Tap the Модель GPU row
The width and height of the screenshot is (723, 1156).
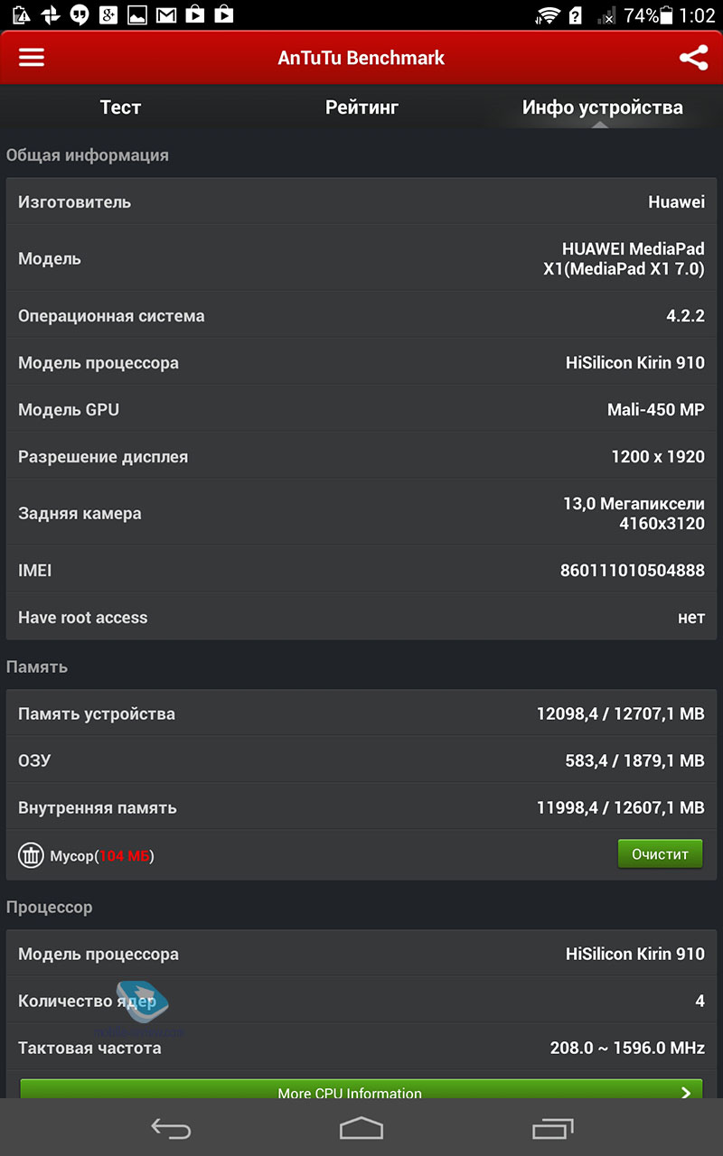coord(361,409)
